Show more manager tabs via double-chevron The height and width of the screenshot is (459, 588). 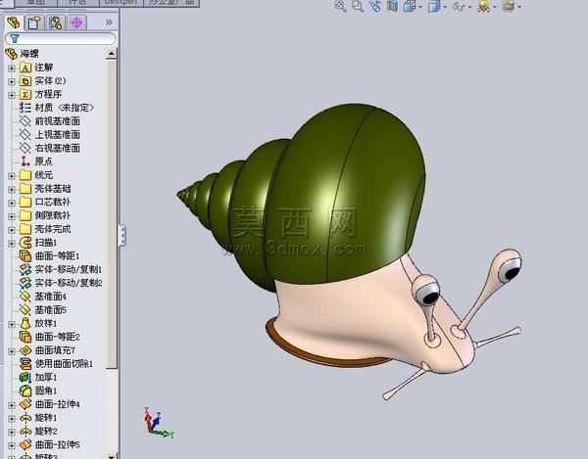coord(109,23)
